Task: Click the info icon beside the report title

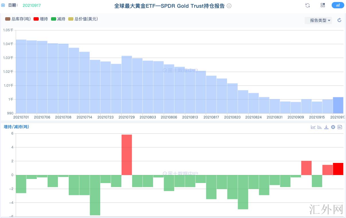Action: tap(229, 6)
